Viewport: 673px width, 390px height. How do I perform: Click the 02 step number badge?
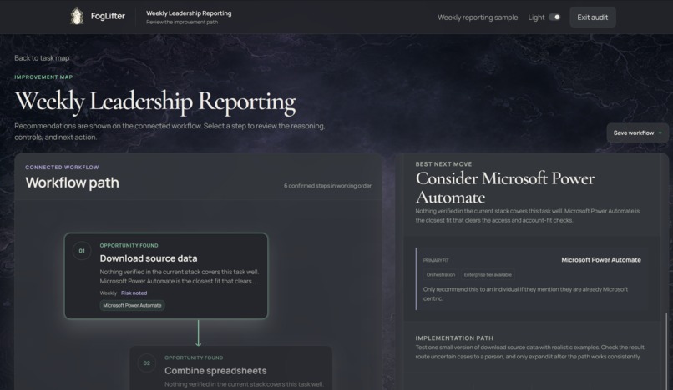pyautogui.click(x=146, y=363)
